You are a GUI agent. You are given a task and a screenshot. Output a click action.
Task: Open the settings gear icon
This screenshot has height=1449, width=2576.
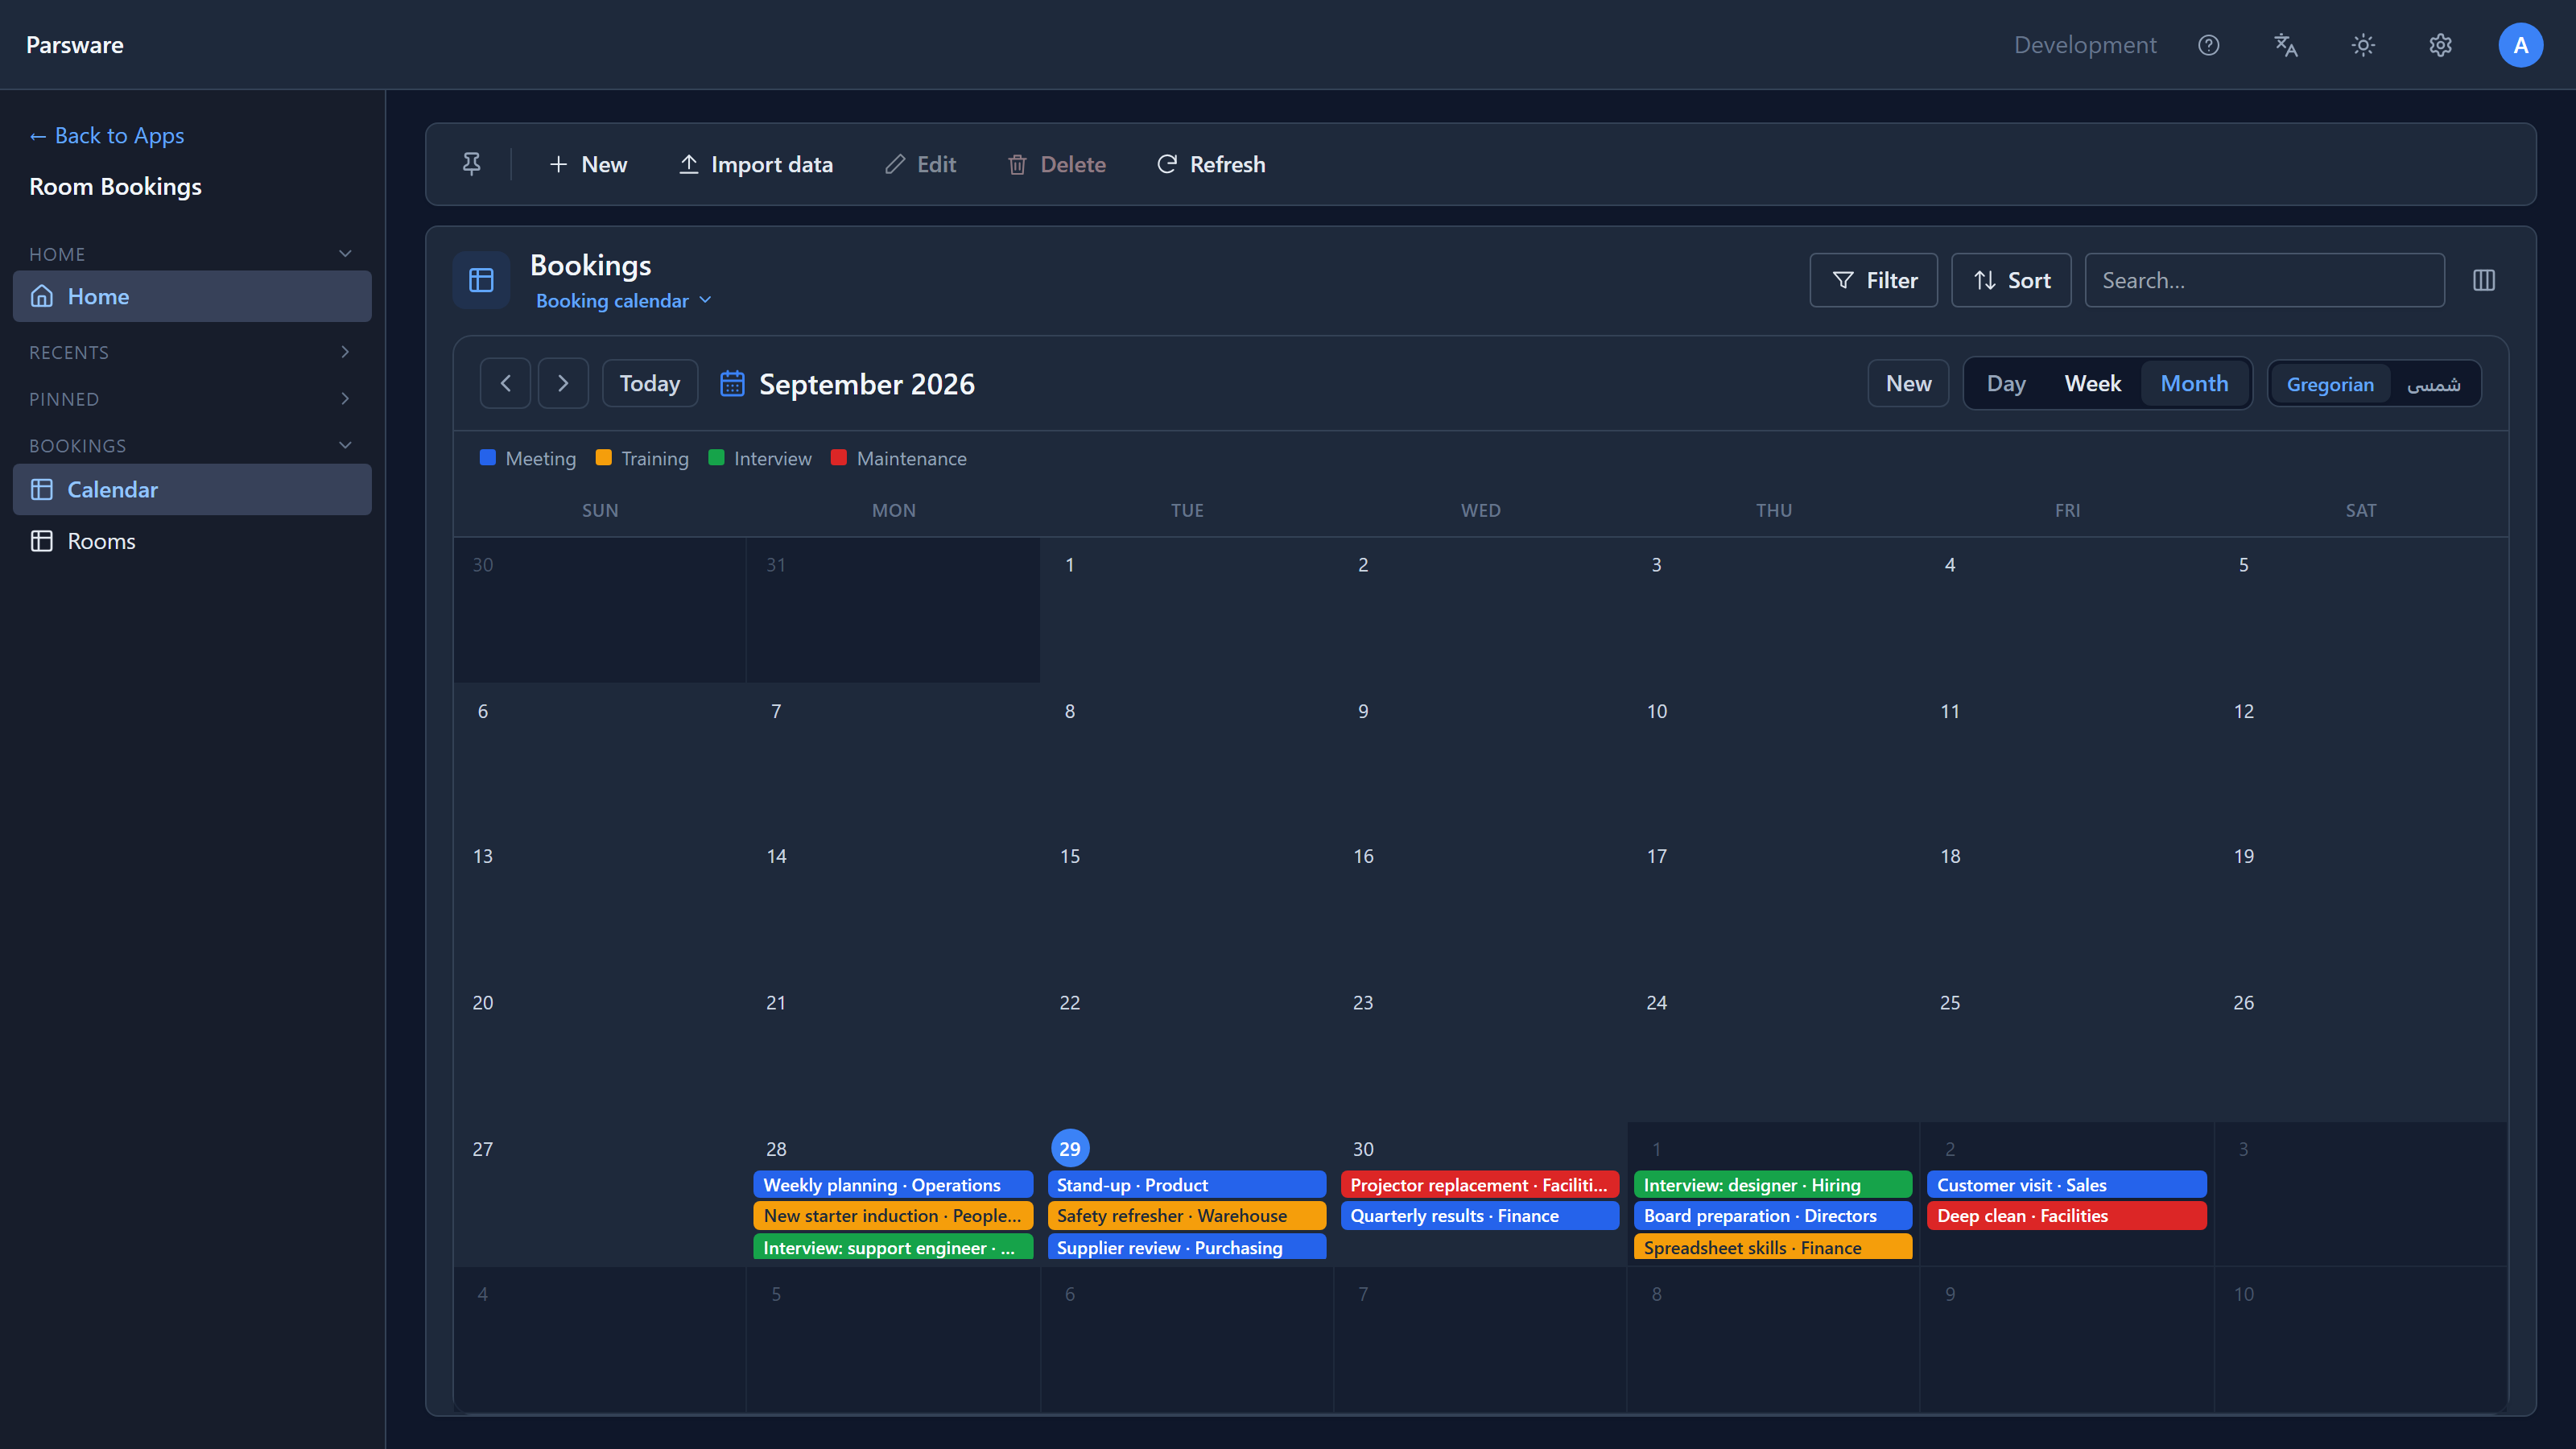click(x=2440, y=45)
